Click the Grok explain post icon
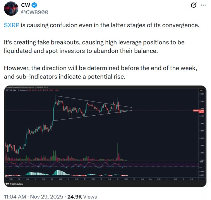Screen dimensions: 211x200 (194, 4)
